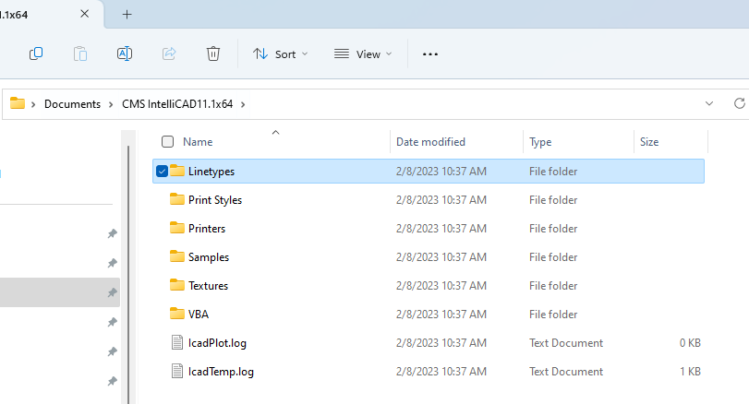Click the IcadPlot.log file name
Screen dimensions: 749x404
click(217, 343)
